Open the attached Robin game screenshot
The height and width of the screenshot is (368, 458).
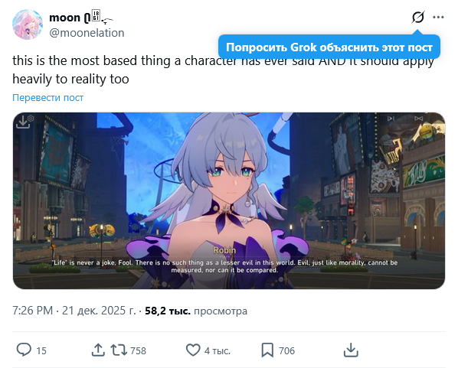coord(229,200)
